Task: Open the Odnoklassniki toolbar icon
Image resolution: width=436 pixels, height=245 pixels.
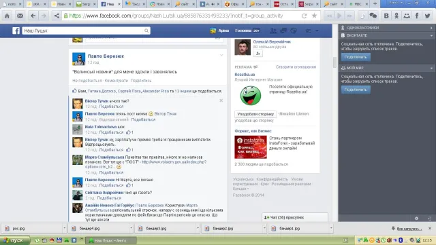Action: 396,16
